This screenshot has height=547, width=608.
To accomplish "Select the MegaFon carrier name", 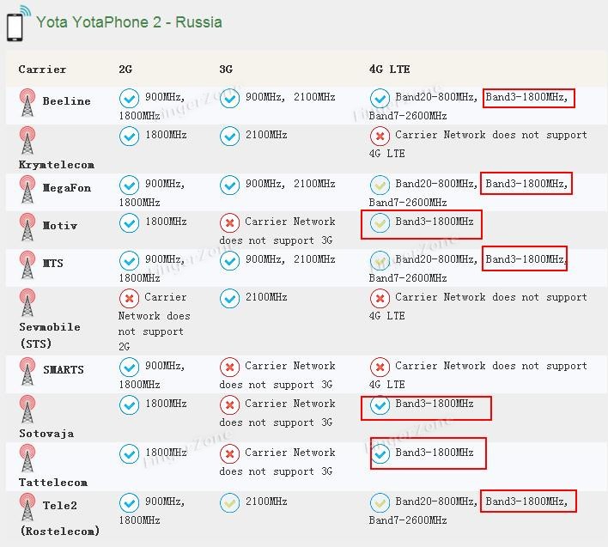I will pos(66,188).
